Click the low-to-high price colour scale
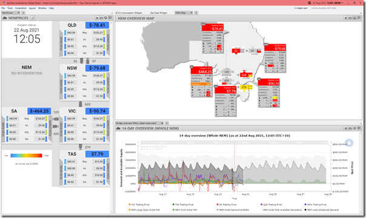Viewport: 366px width, 218px height. (x=27, y=156)
